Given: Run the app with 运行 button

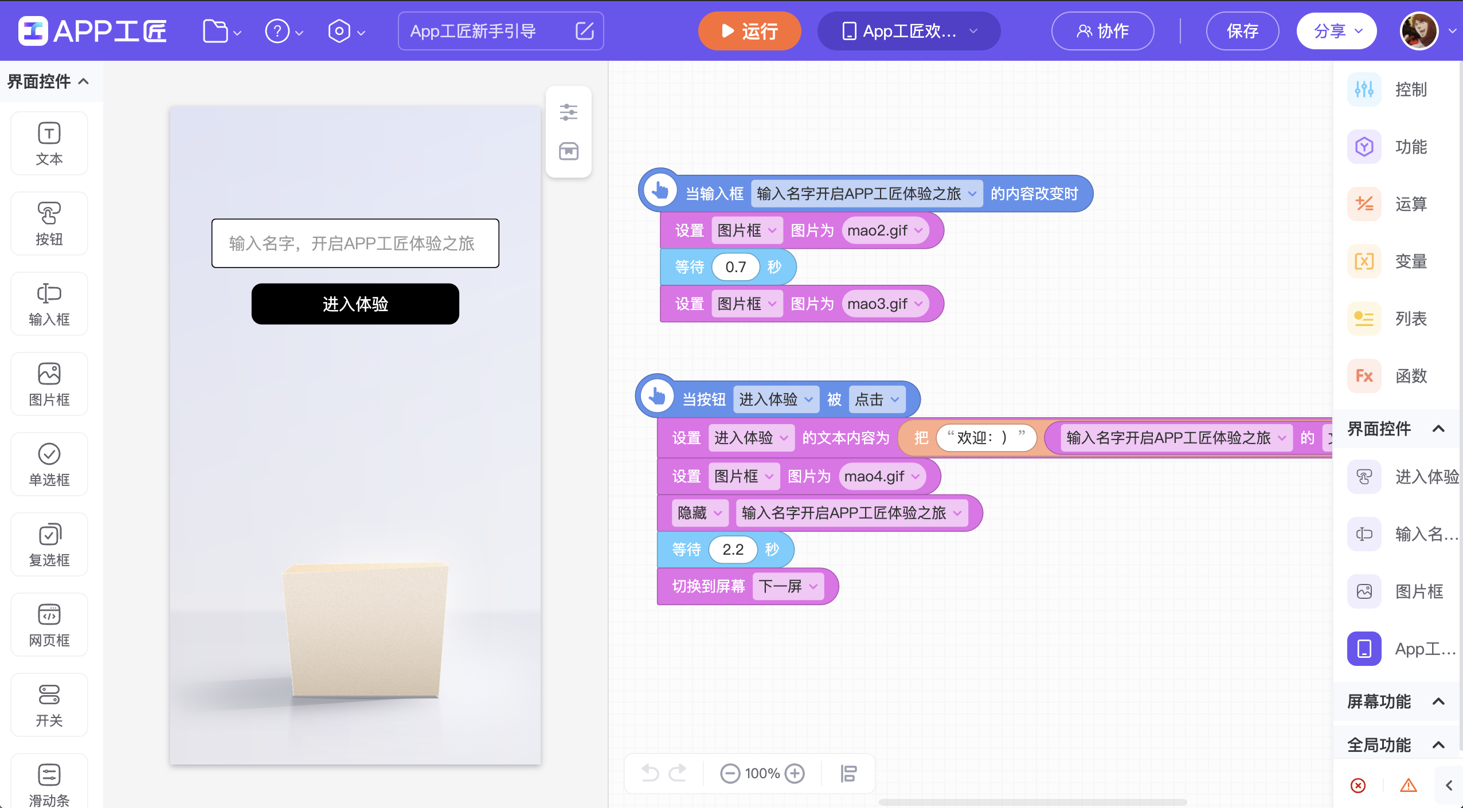Looking at the screenshot, I should tap(749, 31).
